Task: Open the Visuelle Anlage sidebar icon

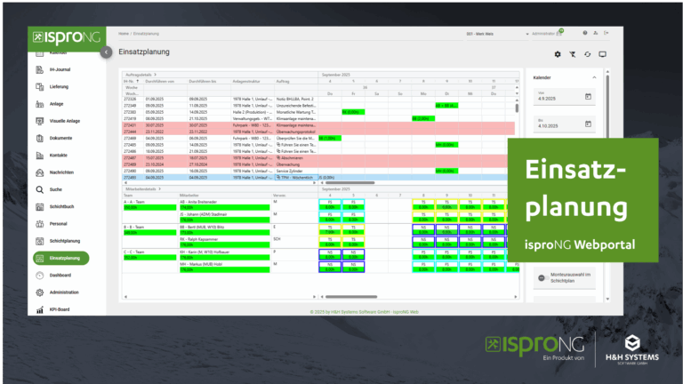Action: pyautogui.click(x=40, y=121)
